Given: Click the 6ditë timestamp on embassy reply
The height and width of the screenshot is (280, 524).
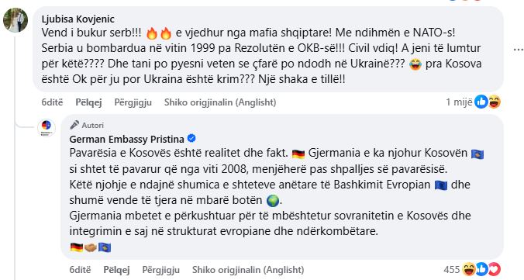Looking at the screenshot, I should pyautogui.click(x=80, y=270).
